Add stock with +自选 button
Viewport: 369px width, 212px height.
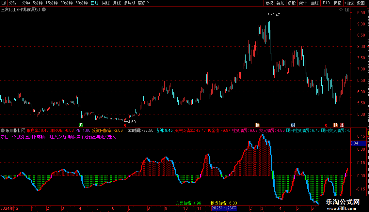349,3
